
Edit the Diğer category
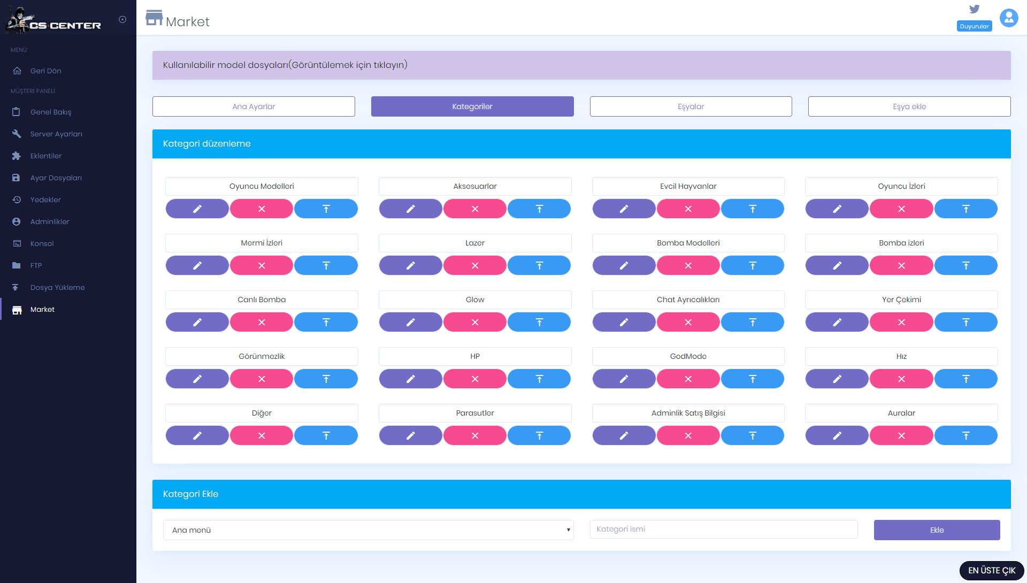[x=197, y=435]
